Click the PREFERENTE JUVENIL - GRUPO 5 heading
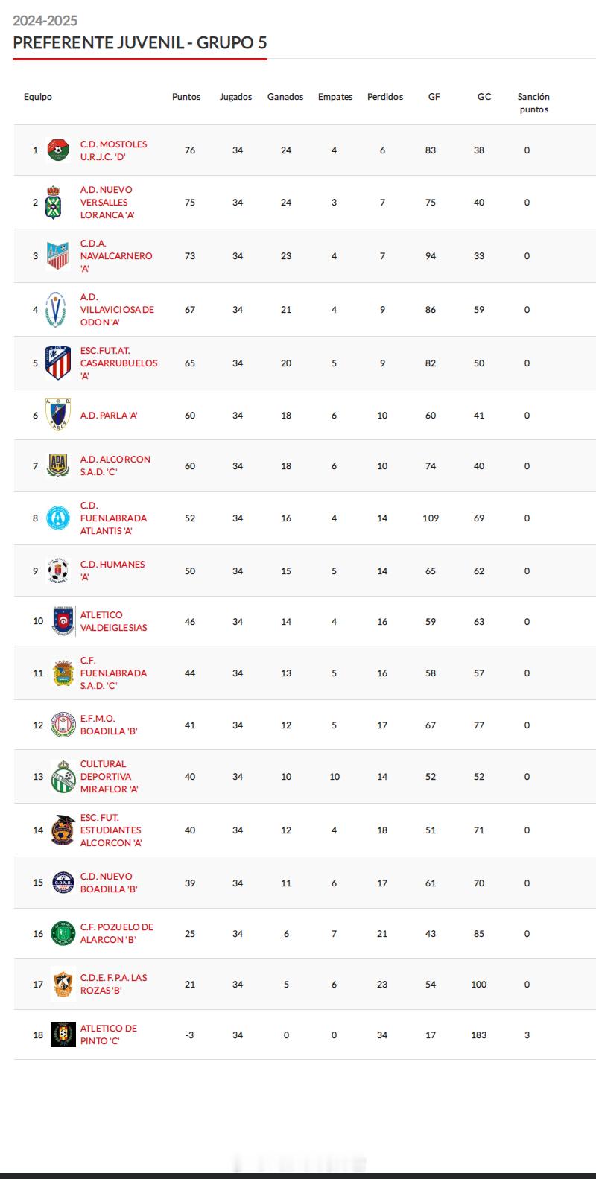 [x=140, y=42]
